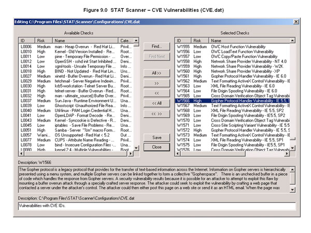Screen dimensions: 311x233
Task: Select highlighted row W1566 Gopher Protocol Handler
Action: (232, 101)
